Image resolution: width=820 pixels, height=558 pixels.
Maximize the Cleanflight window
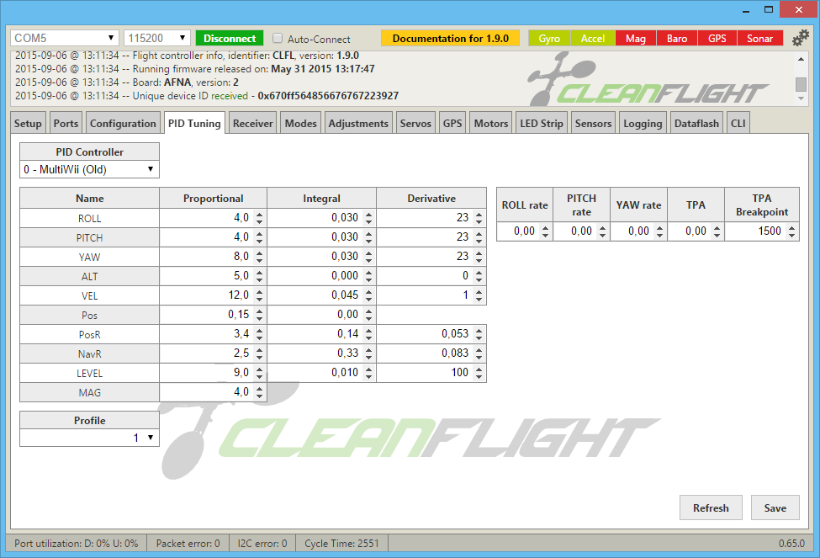768,10
